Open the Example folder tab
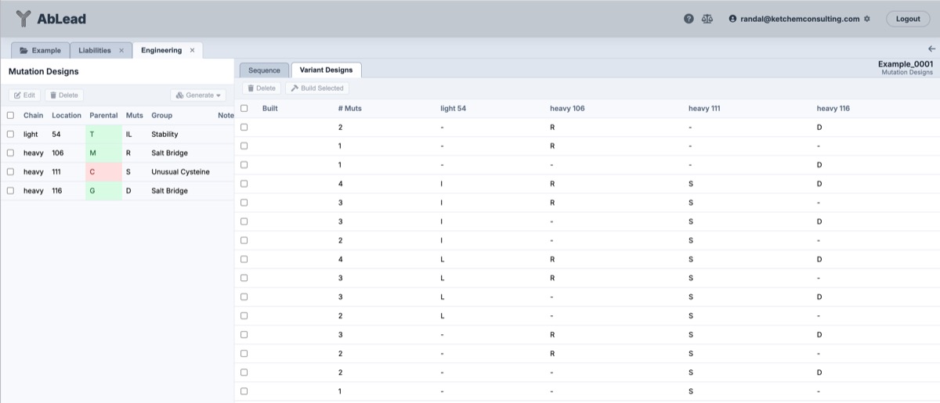This screenshot has height=403, width=940. (x=40, y=50)
